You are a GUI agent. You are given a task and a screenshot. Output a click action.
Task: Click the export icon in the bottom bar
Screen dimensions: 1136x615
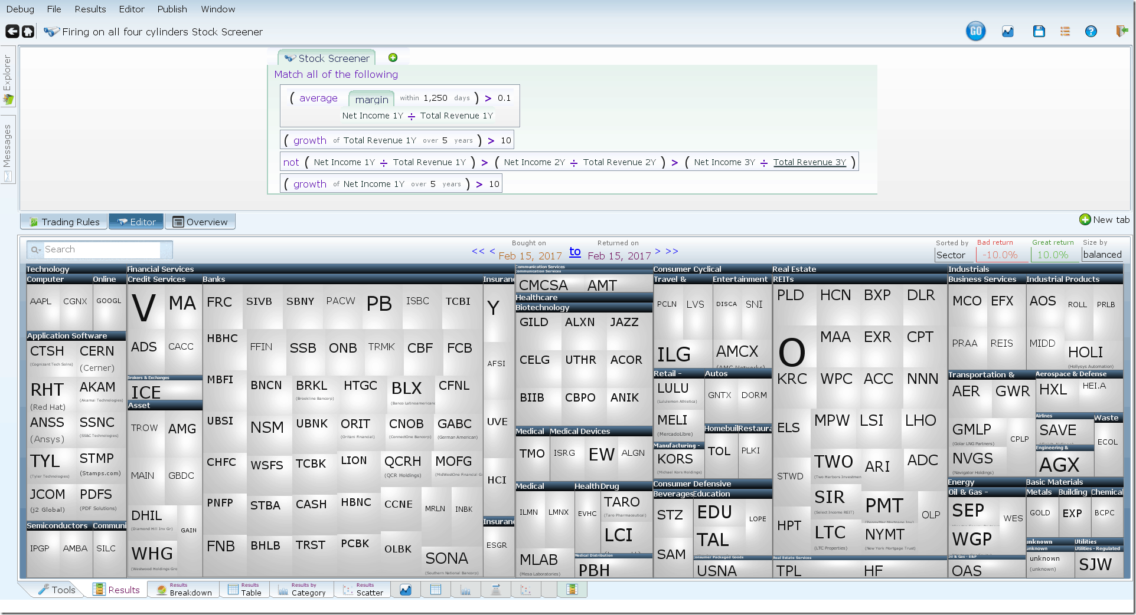496,590
